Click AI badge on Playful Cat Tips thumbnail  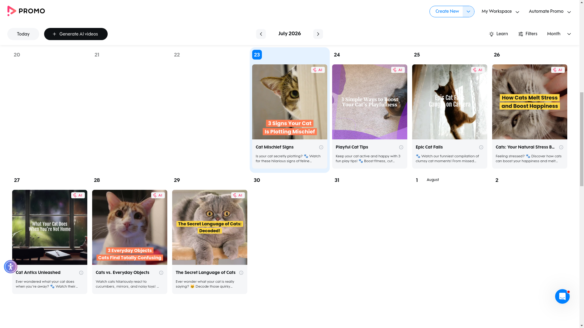(x=398, y=70)
